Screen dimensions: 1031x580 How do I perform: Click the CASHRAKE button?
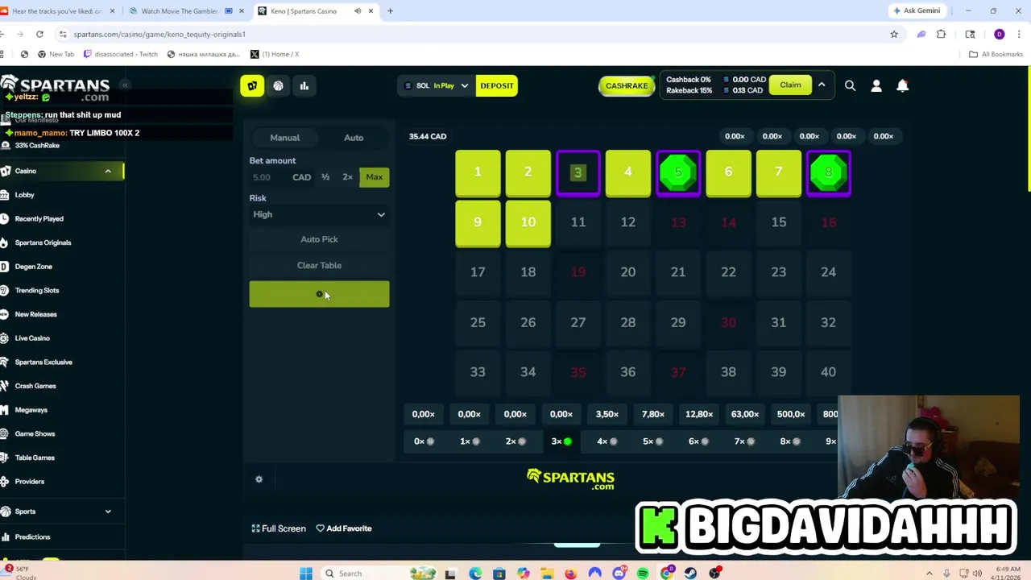627,85
